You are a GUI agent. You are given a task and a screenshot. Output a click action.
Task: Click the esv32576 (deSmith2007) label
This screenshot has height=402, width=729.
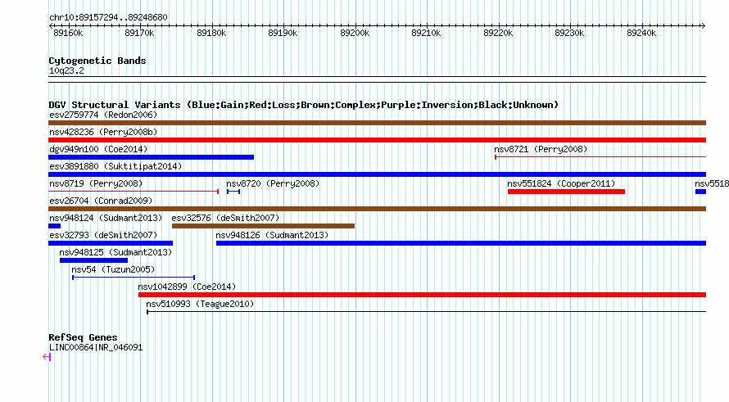[225, 218]
